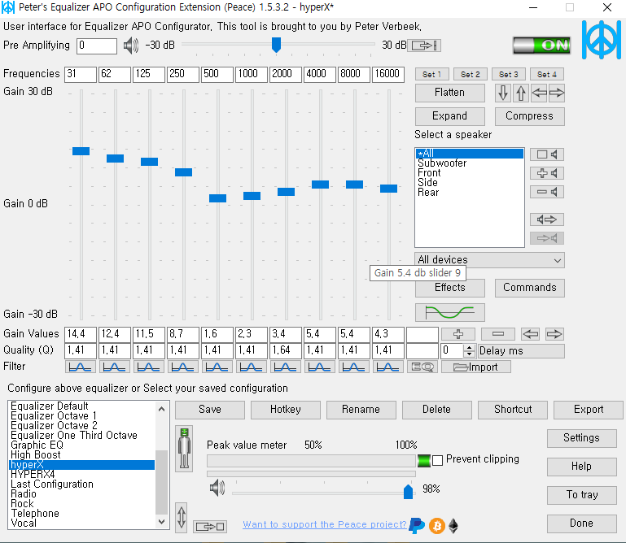Viewport: 626px width, 543px height.
Task: Open the All devices dropdown
Action: [489, 260]
